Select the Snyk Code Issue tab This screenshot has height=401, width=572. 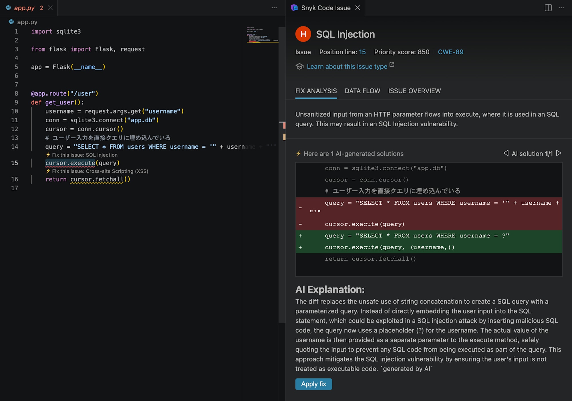tap(325, 8)
